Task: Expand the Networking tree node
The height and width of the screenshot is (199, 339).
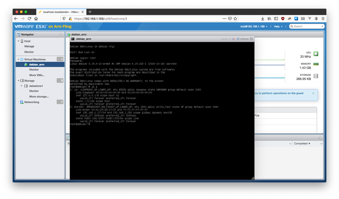Action: pyautogui.click(x=18, y=102)
